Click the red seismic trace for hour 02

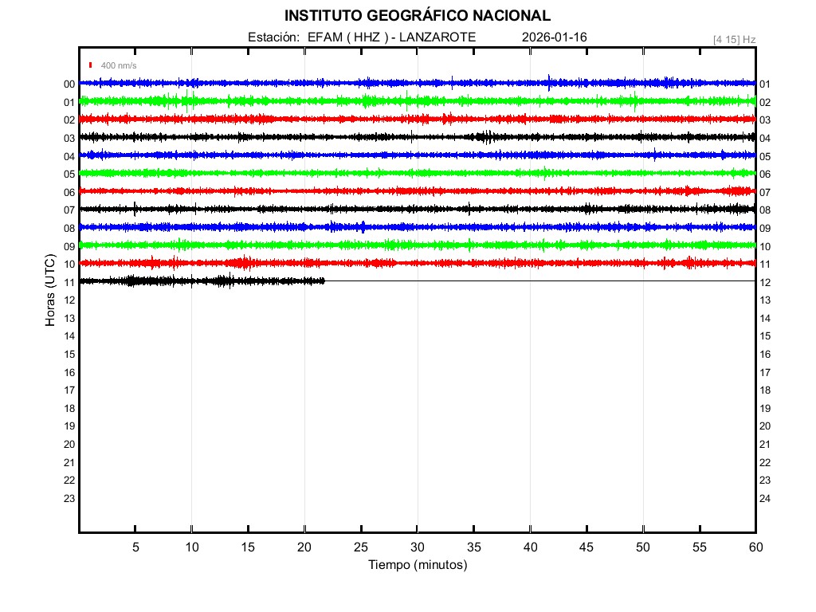tap(417, 119)
